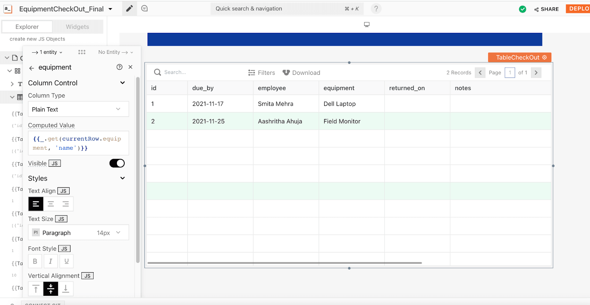Click the Quick search & navigation field
This screenshot has width=590, height=305.
point(287,8)
